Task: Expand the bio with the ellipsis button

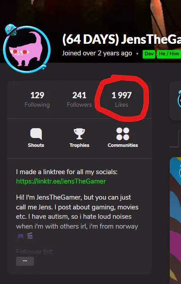Action: pyautogui.click(x=25, y=261)
